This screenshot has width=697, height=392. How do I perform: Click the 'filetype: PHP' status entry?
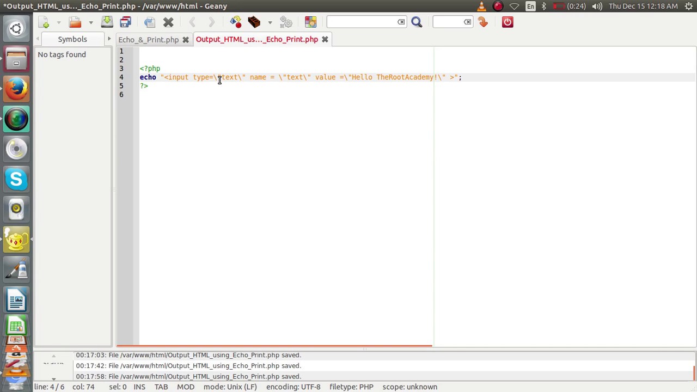click(x=351, y=387)
